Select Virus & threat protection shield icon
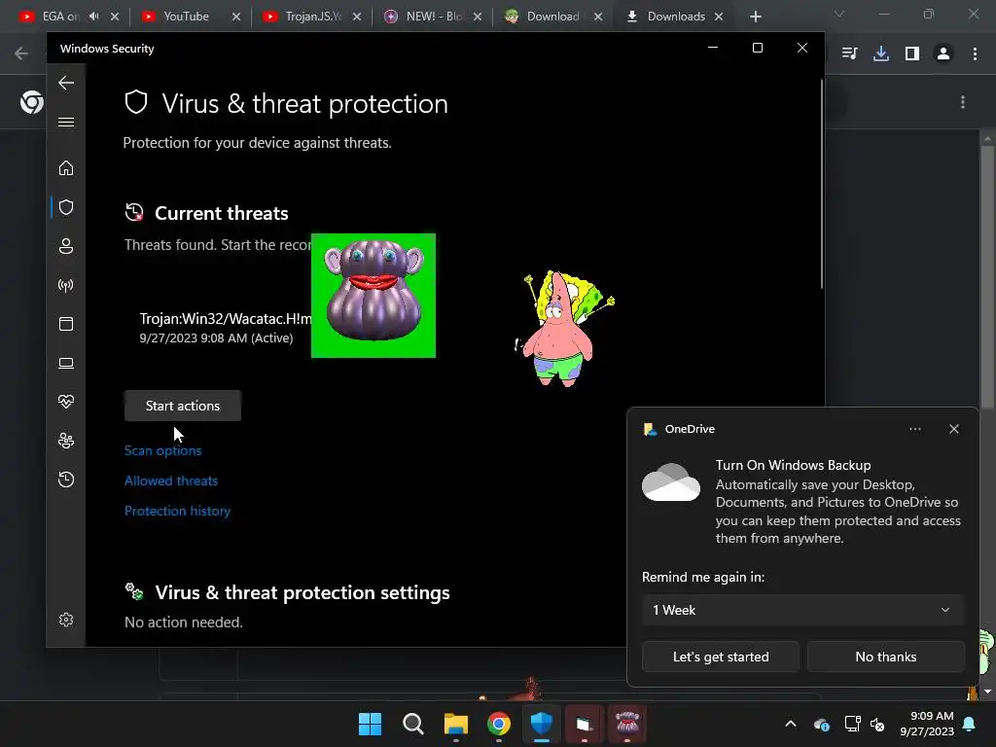Screen dimensions: 996x747 66,207
